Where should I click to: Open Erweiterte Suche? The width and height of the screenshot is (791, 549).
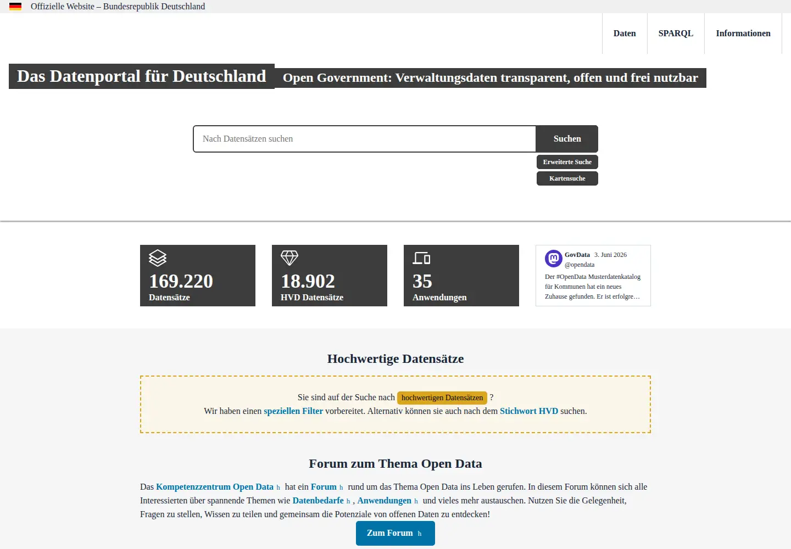click(567, 162)
